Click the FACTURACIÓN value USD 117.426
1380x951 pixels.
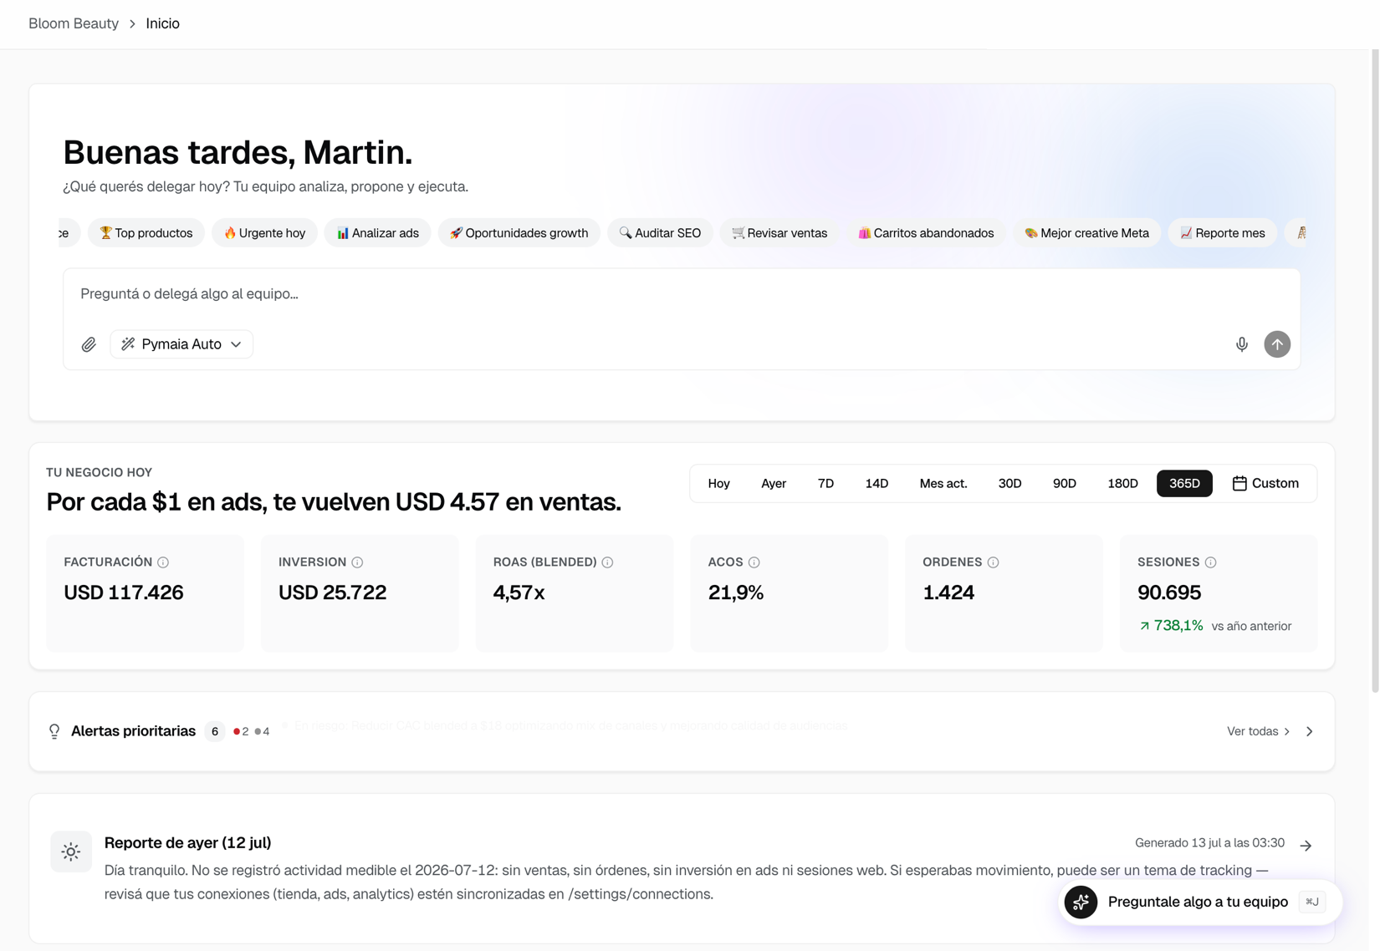pyautogui.click(x=124, y=592)
